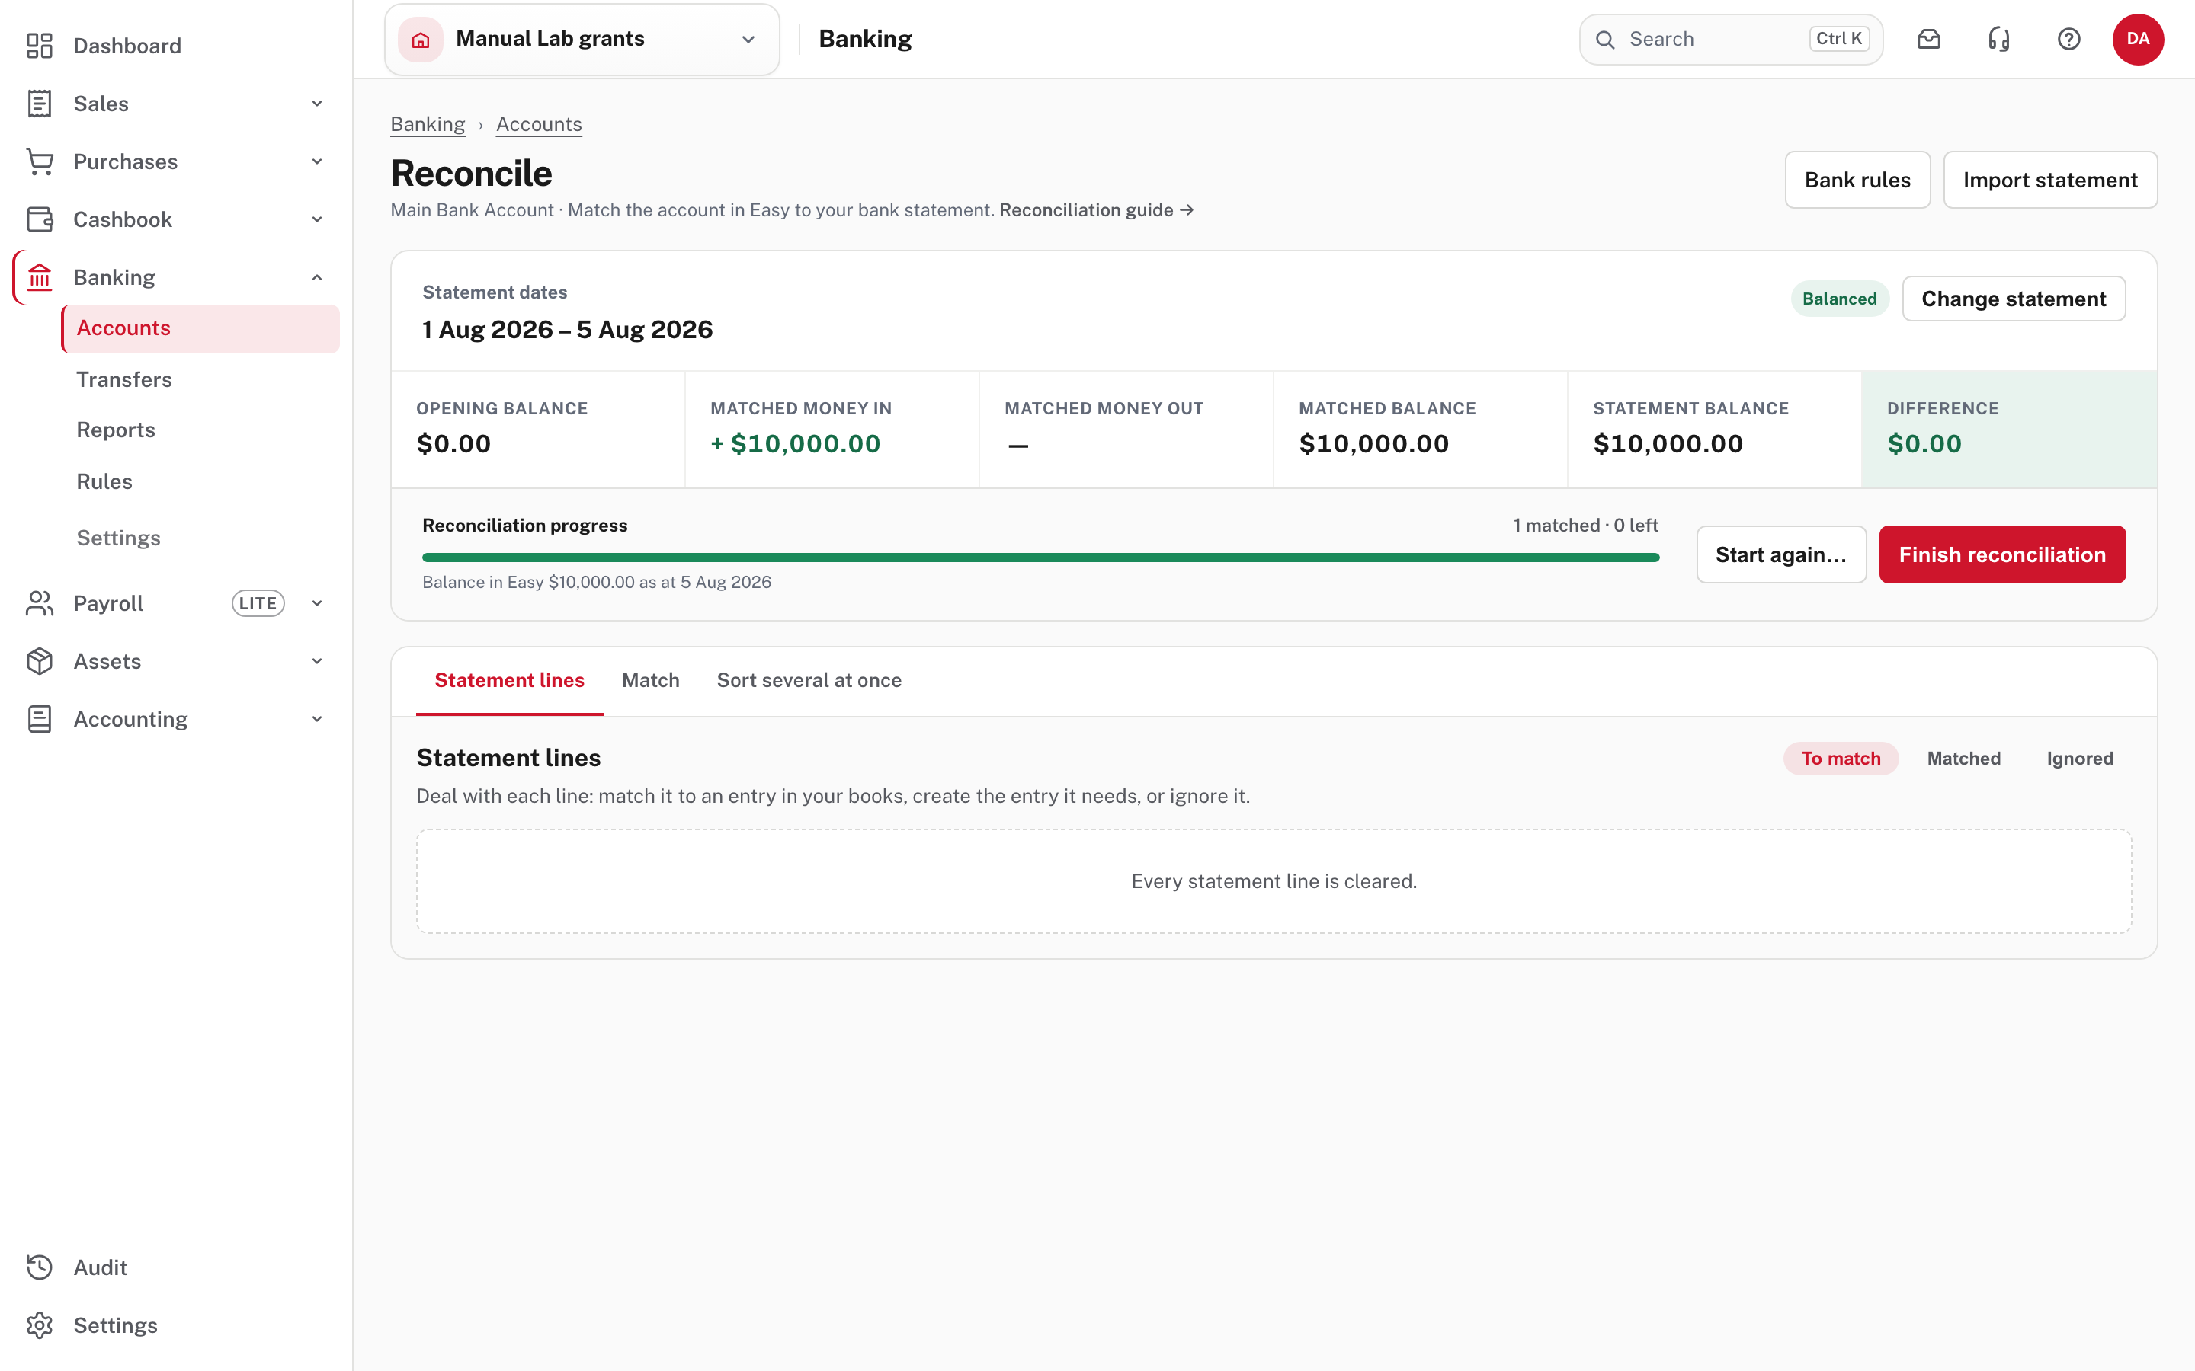Open the support headset icon
The width and height of the screenshot is (2195, 1371).
[x=1998, y=39]
